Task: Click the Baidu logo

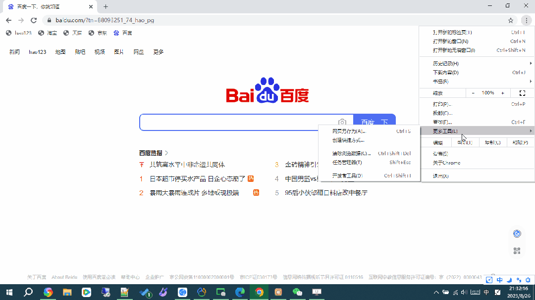Action: click(x=267, y=90)
